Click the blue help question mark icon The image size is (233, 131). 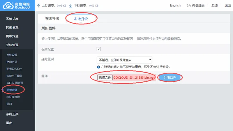[x=98, y=67]
